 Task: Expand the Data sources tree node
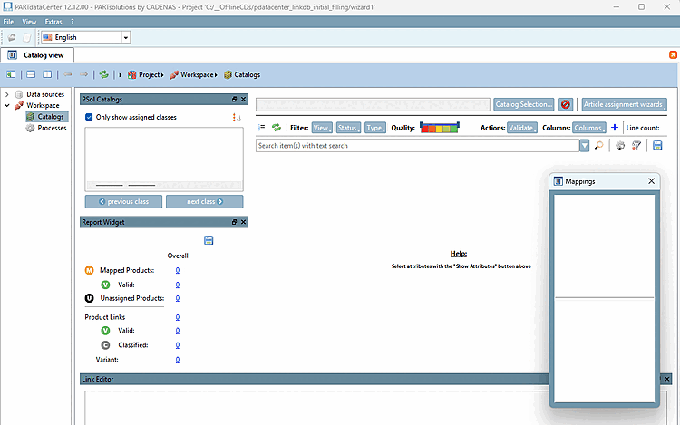coord(7,94)
